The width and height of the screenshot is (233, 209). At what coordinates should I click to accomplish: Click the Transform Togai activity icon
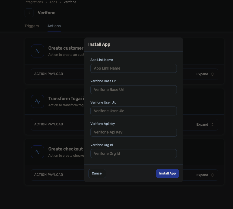coord(38,101)
